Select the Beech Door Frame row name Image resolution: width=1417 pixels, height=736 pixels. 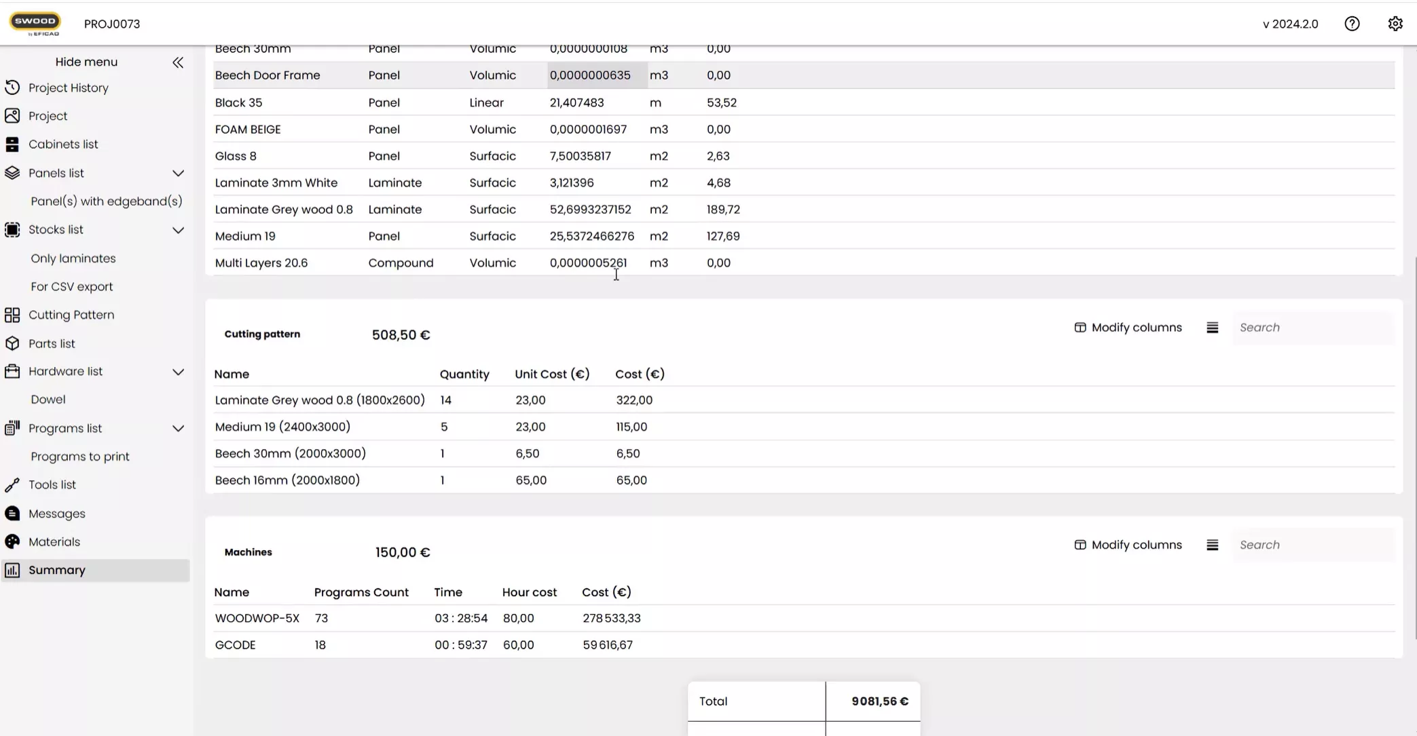(268, 75)
